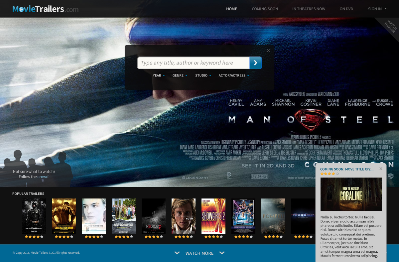Click the 'Nulla eu luctus tortor' popup description

coord(351,236)
